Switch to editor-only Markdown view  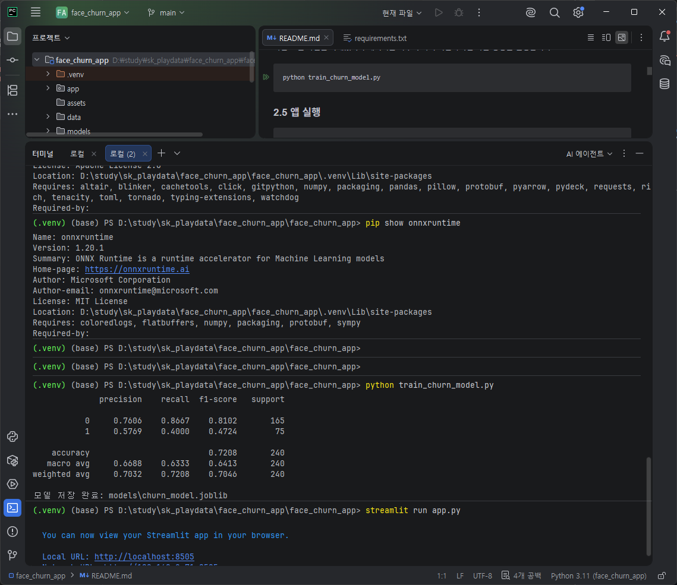pos(591,37)
